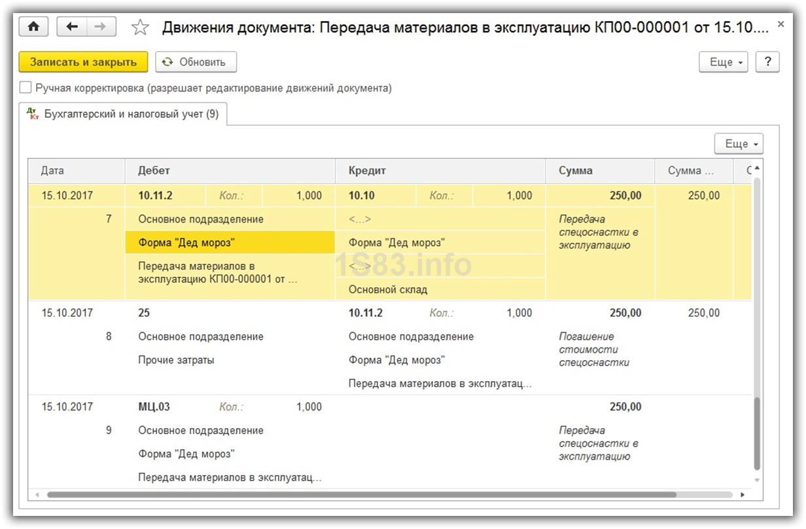Click the vertical scrollbar thumb
Image resolution: width=806 pixels, height=529 pixels.
coord(757,432)
